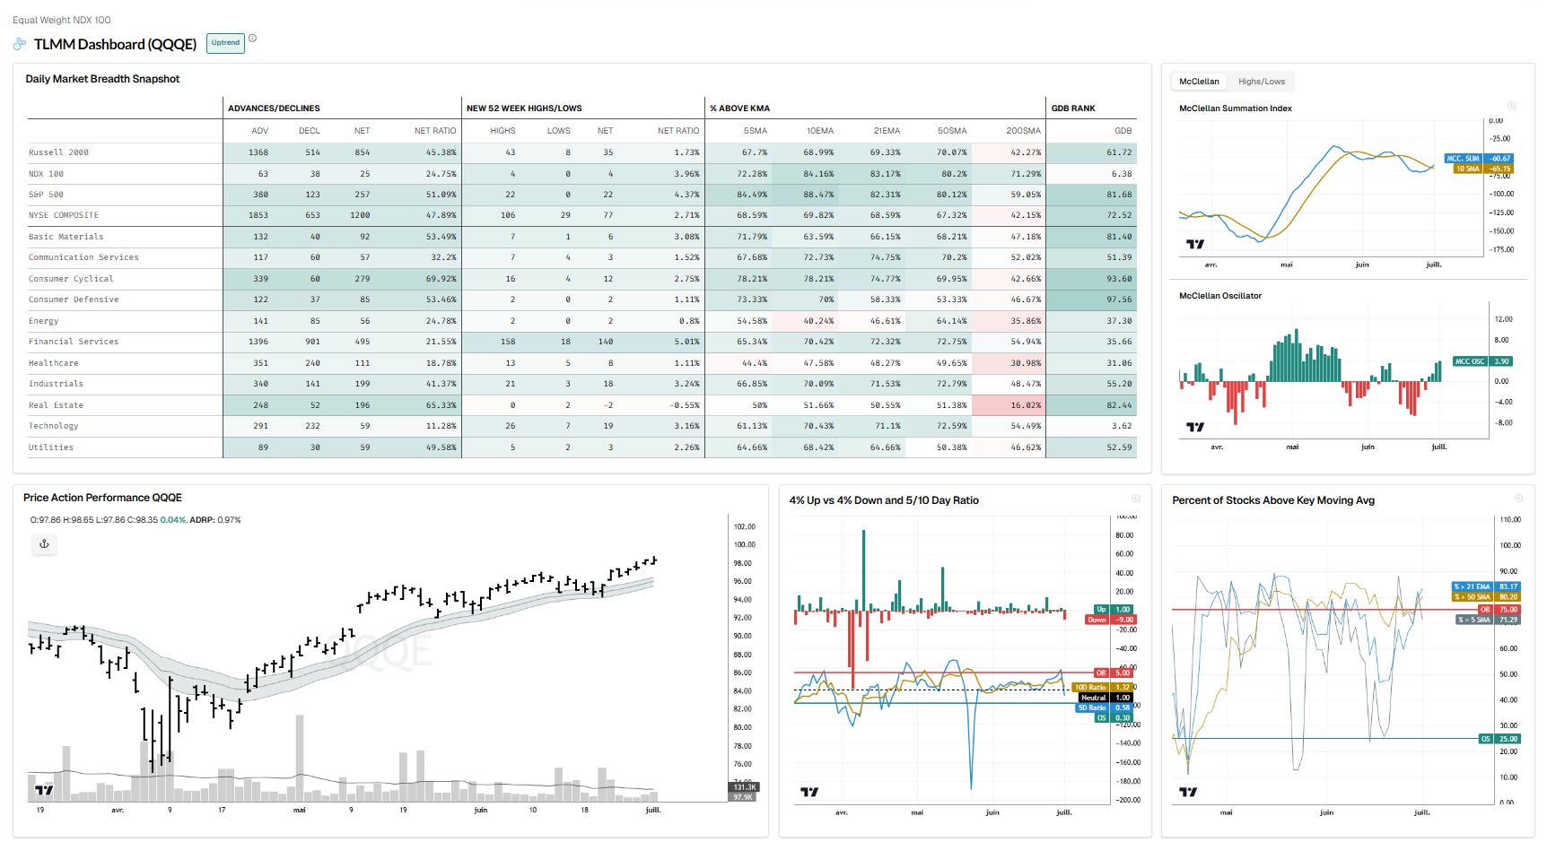This screenshot has height=842, width=1547.
Task: Click the Price Action Performance QQQE title
Action: [102, 498]
